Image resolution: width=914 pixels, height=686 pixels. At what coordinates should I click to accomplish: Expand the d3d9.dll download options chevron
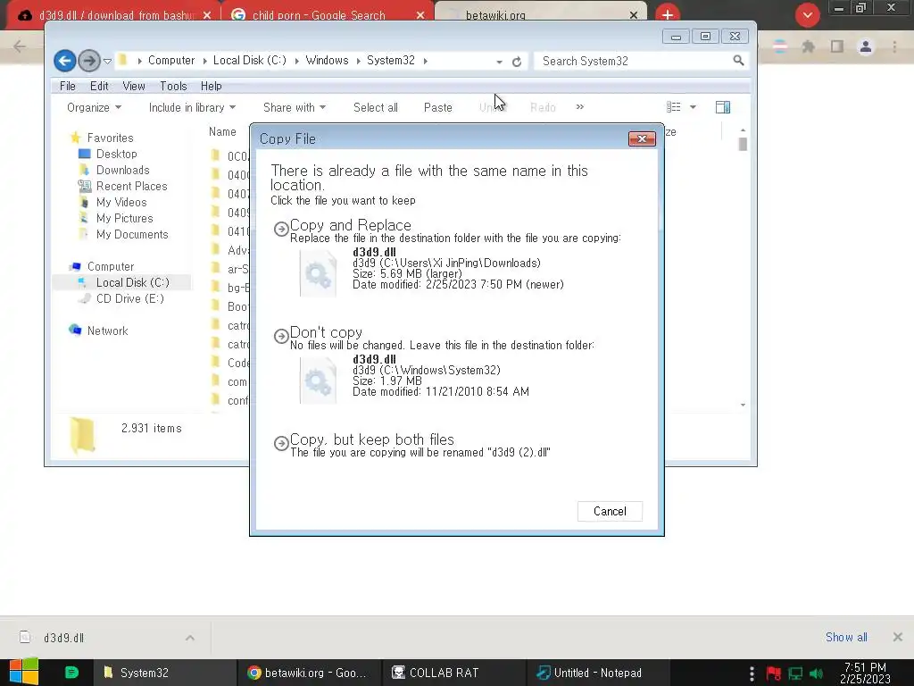point(189,638)
